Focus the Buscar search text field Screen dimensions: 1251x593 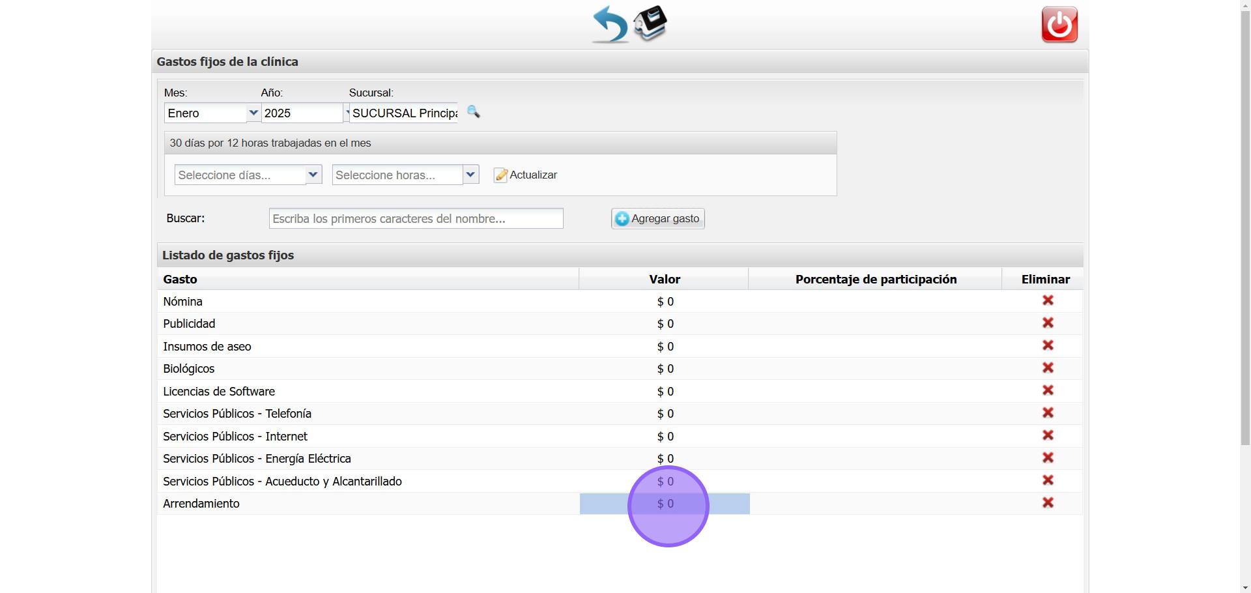(416, 219)
